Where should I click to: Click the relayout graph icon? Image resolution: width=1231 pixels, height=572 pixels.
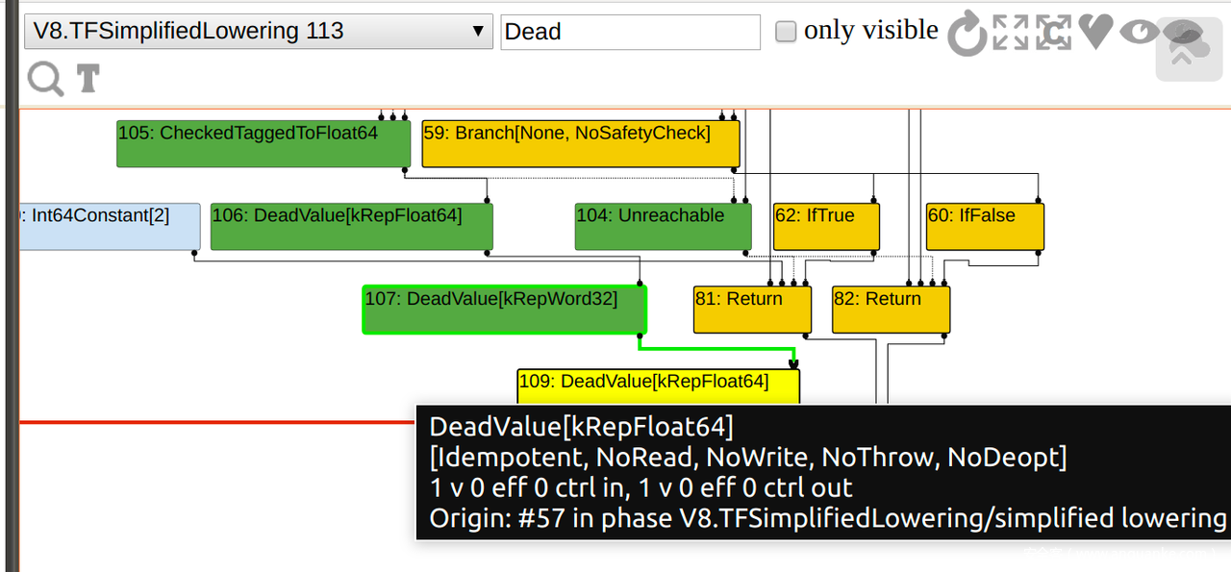click(x=967, y=34)
